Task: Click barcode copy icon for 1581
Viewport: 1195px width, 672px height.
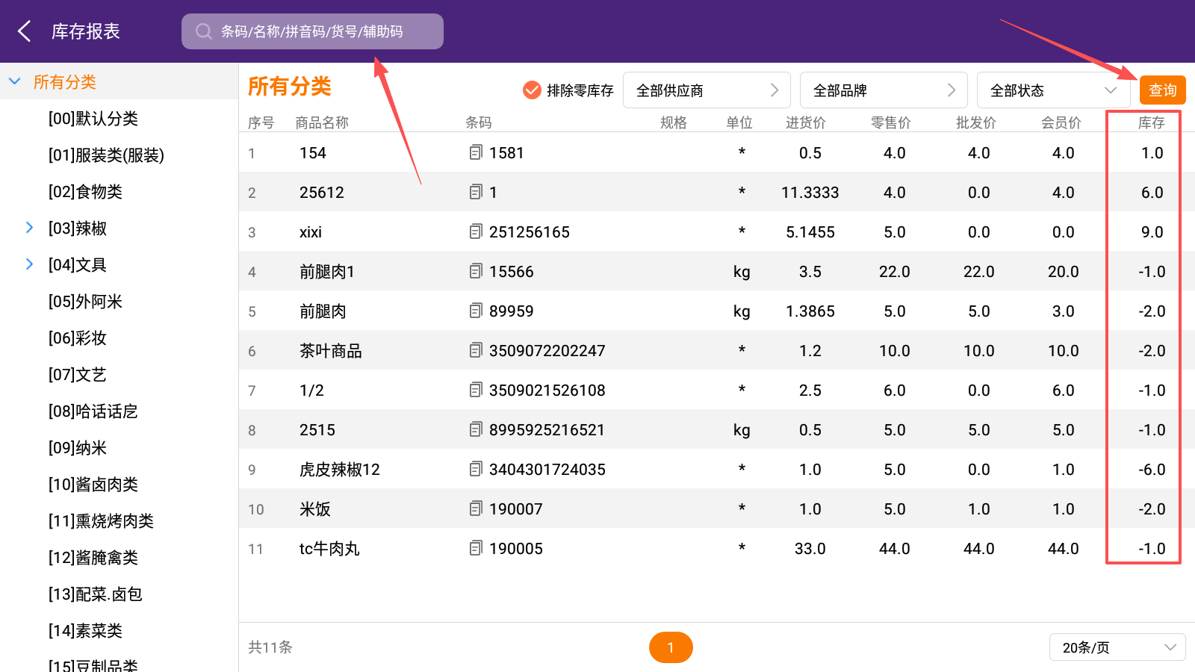Action: [476, 153]
